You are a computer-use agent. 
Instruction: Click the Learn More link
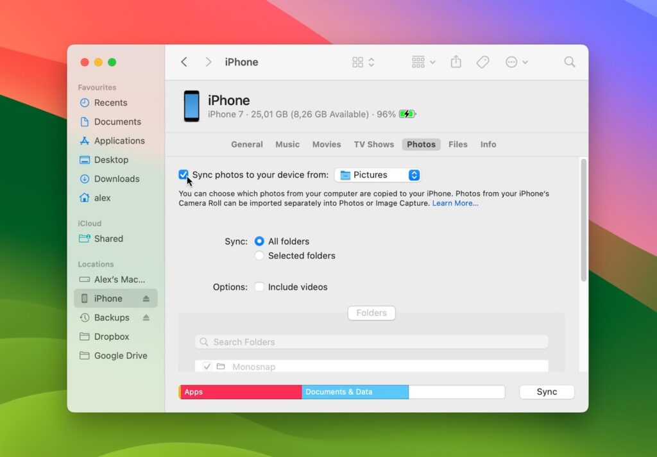point(455,203)
